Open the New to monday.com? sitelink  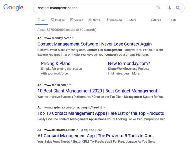pyautogui.click(x=129, y=63)
